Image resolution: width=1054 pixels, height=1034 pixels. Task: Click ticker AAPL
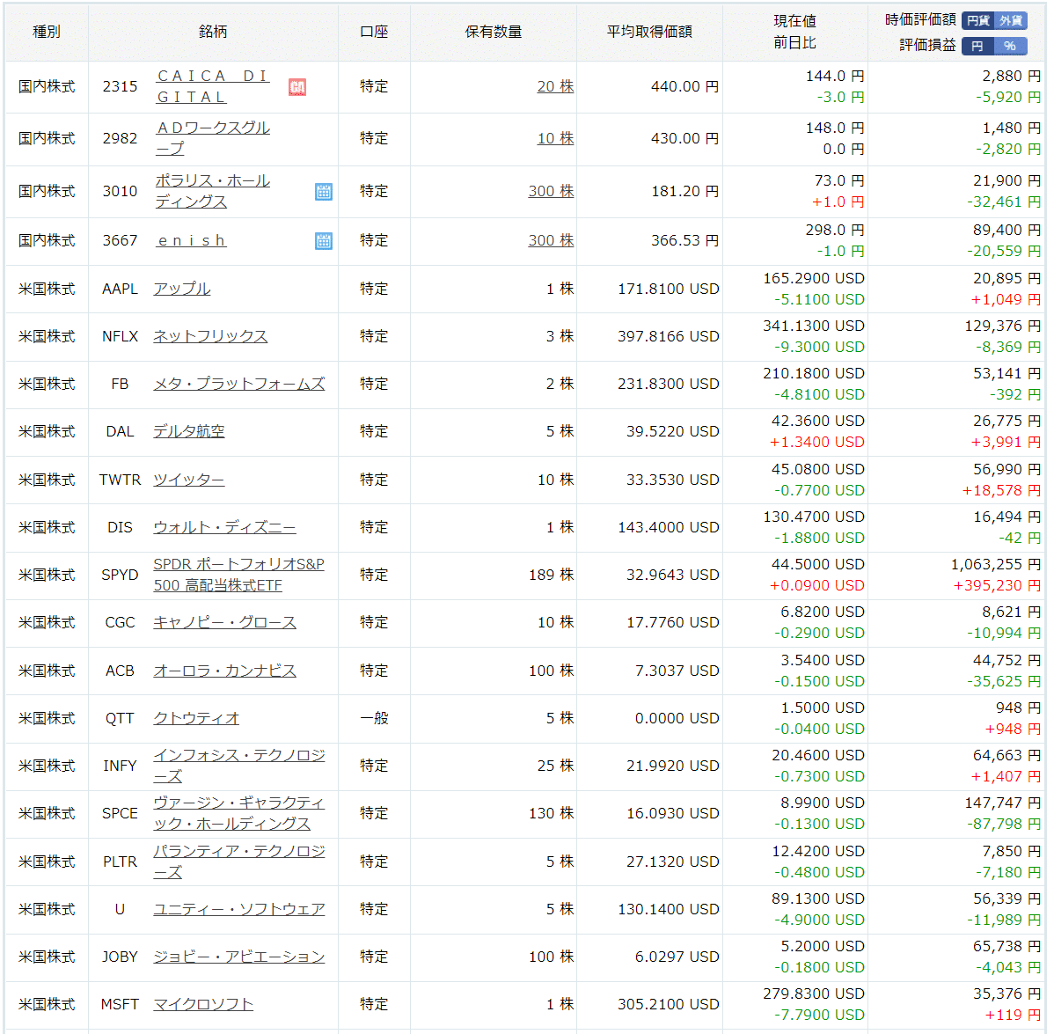coord(120,290)
